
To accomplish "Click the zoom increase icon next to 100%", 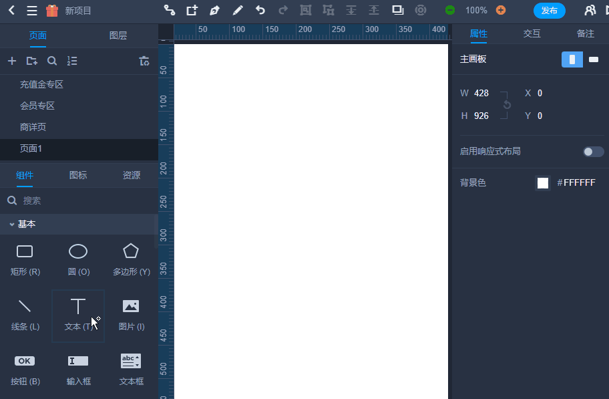I will point(500,11).
